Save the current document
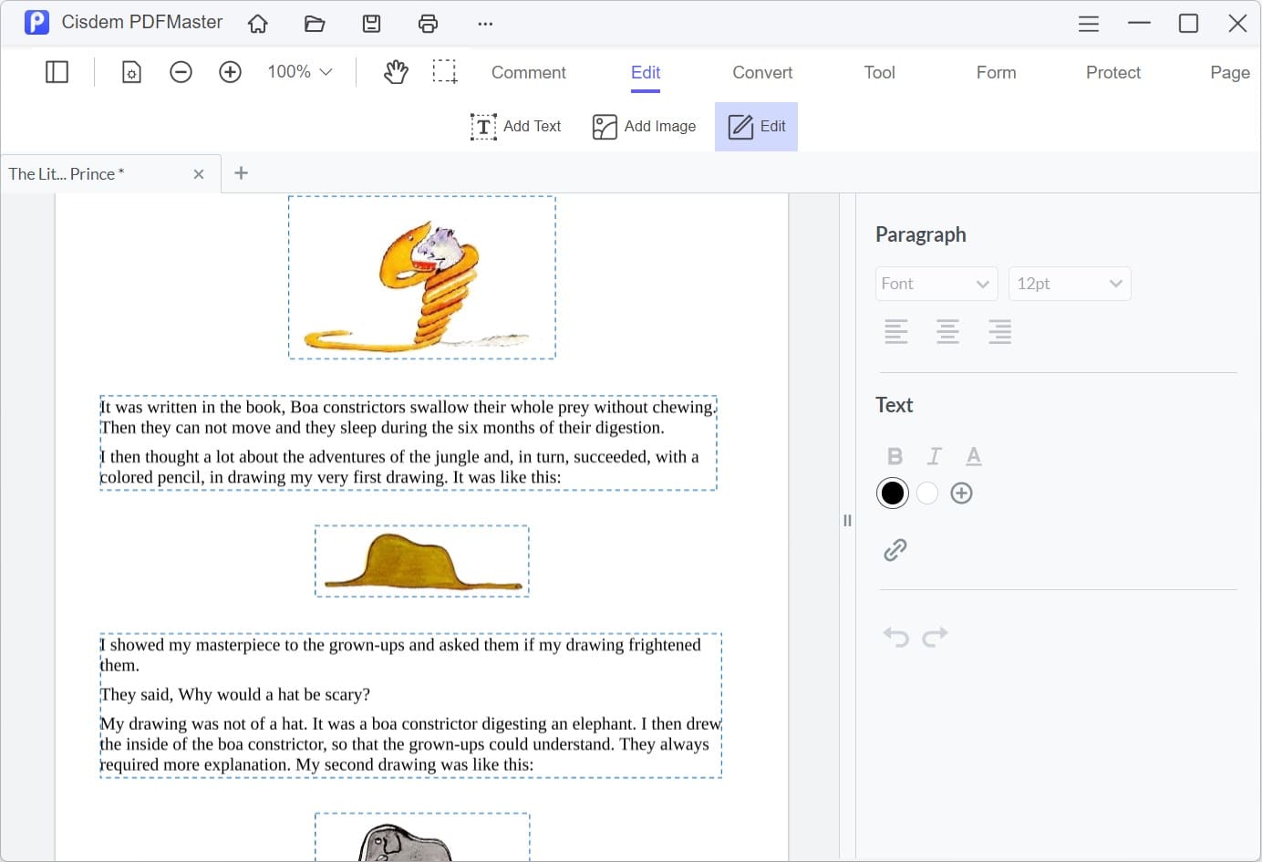The width and height of the screenshot is (1262, 862). pos(371,23)
